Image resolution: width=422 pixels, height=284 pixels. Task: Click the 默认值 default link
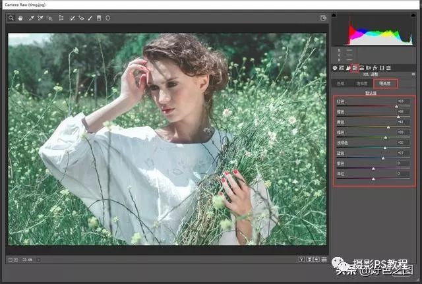(x=372, y=93)
